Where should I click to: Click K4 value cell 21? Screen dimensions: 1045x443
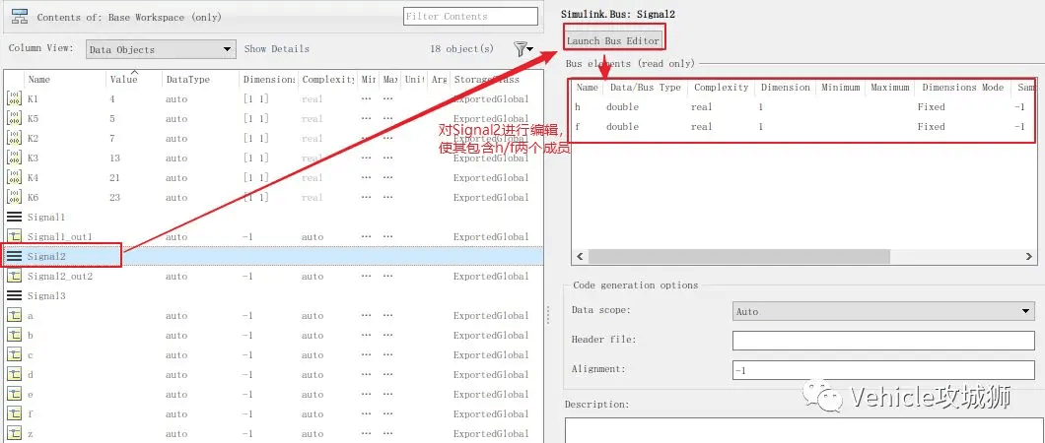tap(114, 177)
